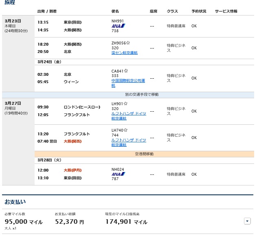Image resolution: width=257 pixels, height=236 pixels.
Task: Click the お支払い section heading
Action: 15,202
